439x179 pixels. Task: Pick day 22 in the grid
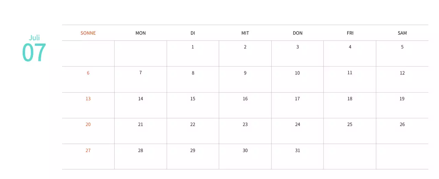[x=193, y=124]
